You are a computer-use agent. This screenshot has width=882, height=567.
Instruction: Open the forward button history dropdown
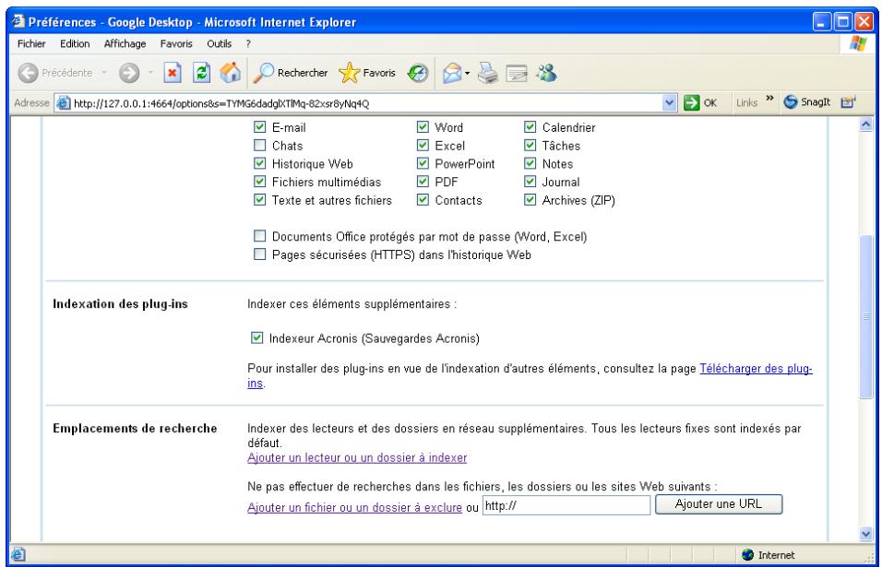(150, 73)
